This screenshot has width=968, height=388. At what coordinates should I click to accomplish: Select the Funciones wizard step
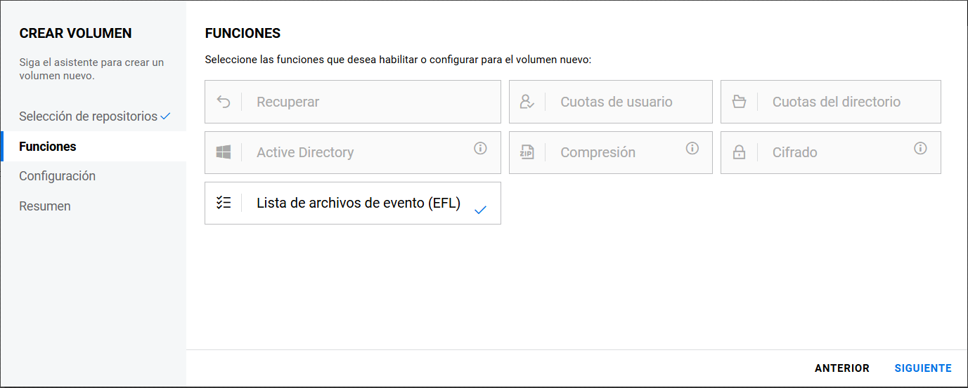pos(48,147)
